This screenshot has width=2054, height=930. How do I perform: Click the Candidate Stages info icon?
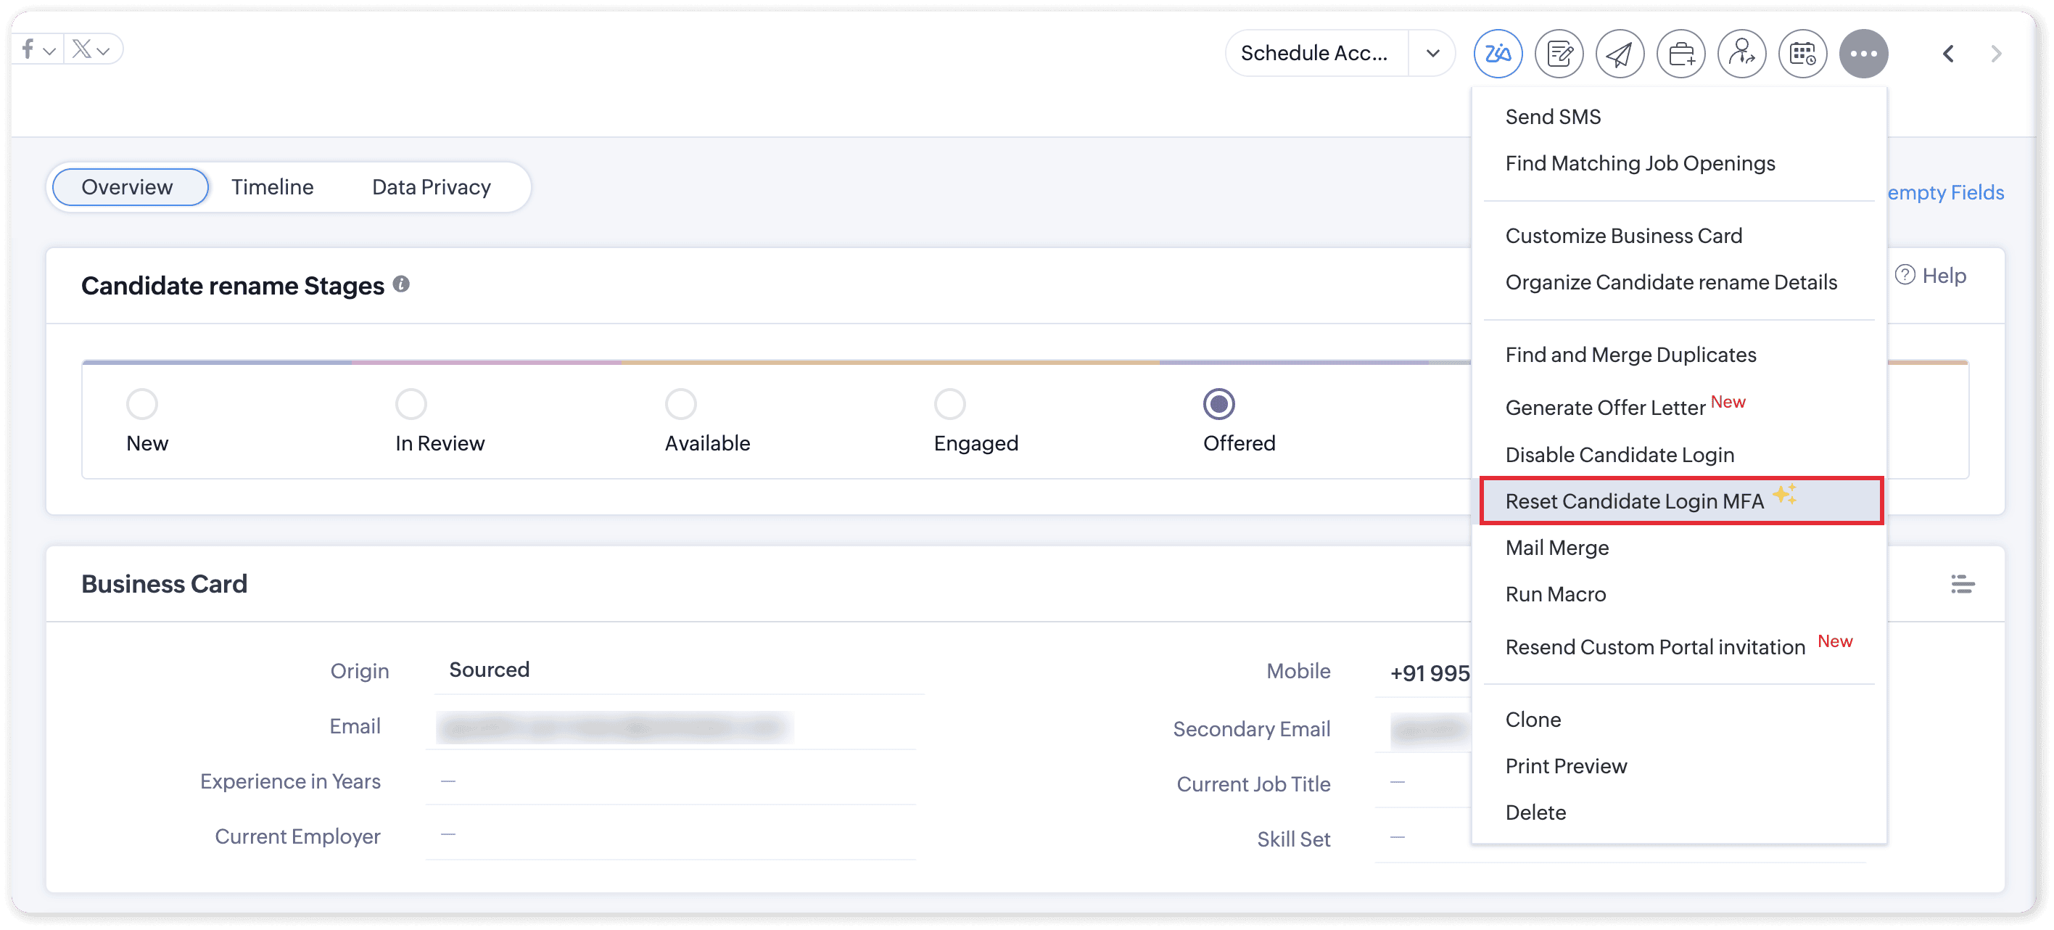click(401, 284)
